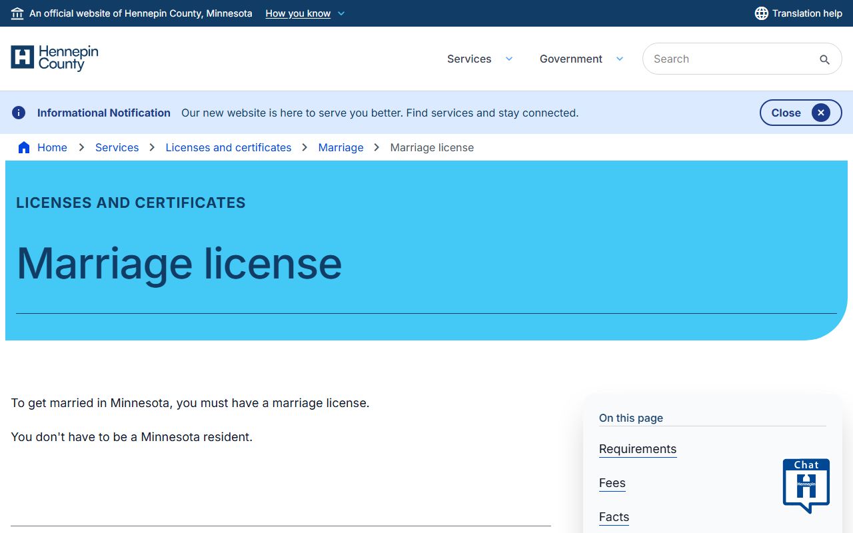Go to Services breadcrumb link

117,147
